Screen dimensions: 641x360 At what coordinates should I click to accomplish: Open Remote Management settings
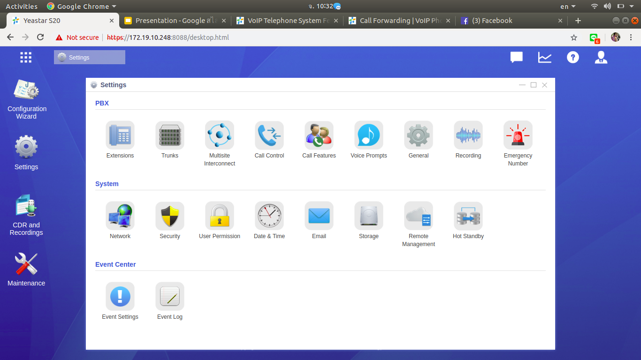(x=419, y=216)
